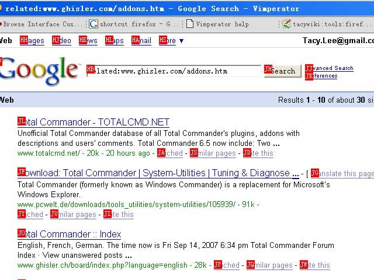Screen dimensions: 374x280
Task: Open Preferences link beside search box
Action: coord(321,76)
